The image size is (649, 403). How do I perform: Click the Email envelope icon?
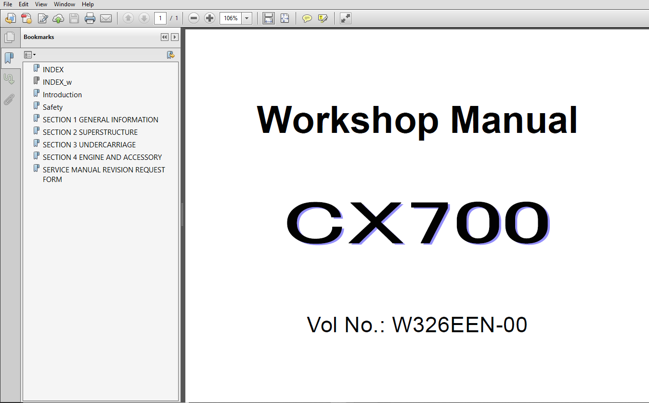[106, 18]
